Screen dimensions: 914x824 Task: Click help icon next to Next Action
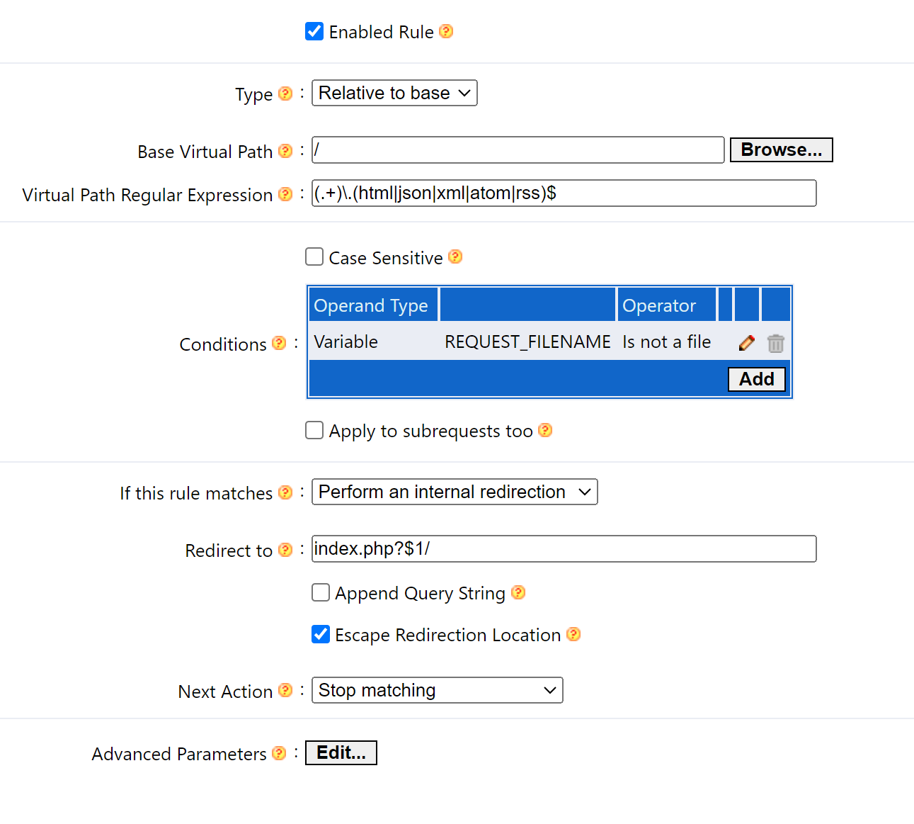pos(285,690)
